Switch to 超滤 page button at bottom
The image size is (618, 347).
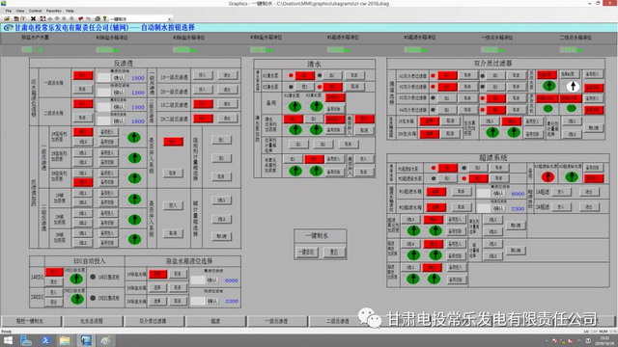pos(215,321)
